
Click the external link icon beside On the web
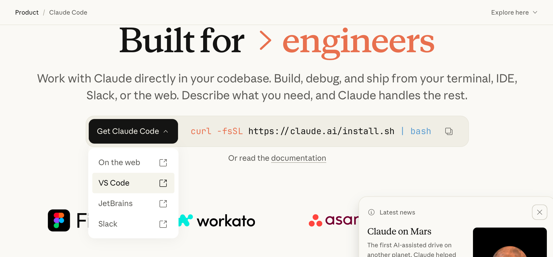(x=163, y=163)
